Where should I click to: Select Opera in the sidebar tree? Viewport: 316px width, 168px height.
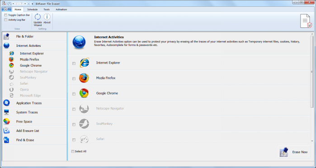point(24,90)
